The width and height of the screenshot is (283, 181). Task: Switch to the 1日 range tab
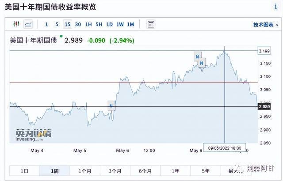coord(25,171)
